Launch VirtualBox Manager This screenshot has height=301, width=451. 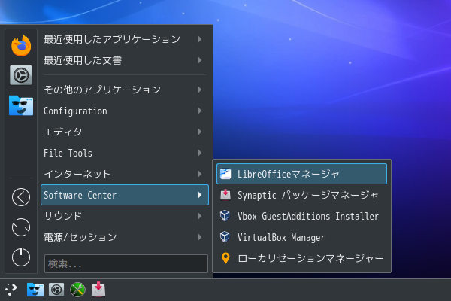(301, 237)
